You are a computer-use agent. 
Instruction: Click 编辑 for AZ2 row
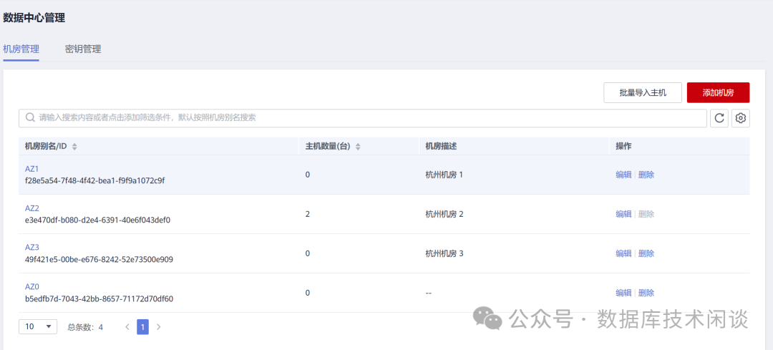623,214
